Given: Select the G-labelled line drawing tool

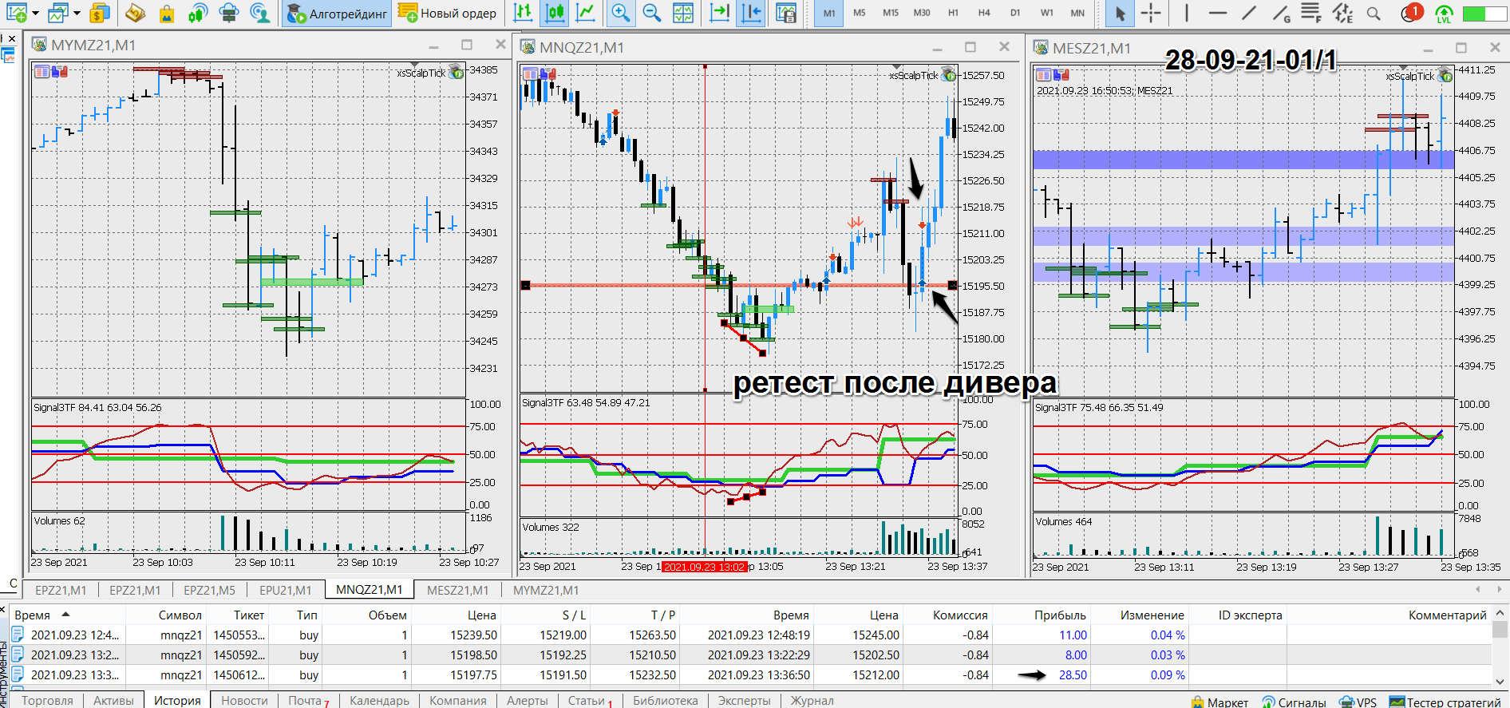Looking at the screenshot, I should pos(1281,13).
